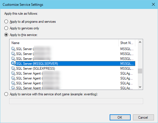
Task: Click scroll down arrow of service list
Action: [x=140, y=87]
